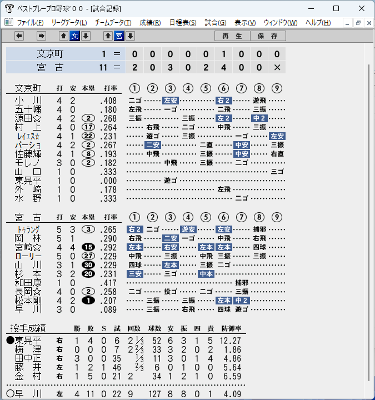Select the 文 team toolbar button
Screen dimensions: 375x400
(75, 36)
